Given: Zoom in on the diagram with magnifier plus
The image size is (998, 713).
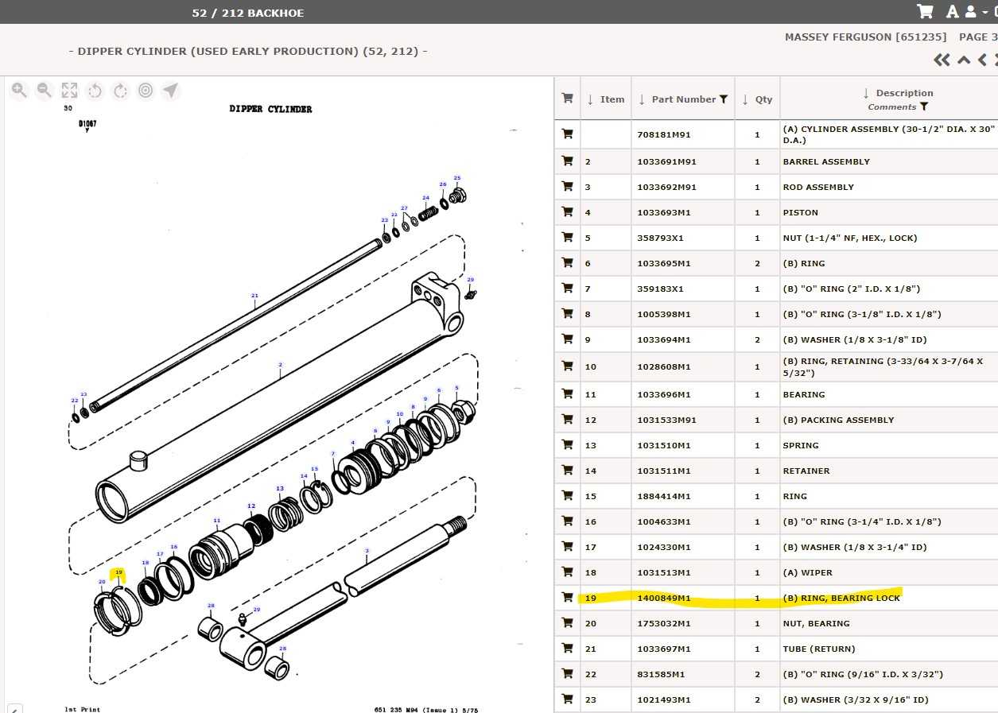Looking at the screenshot, I should tap(19, 91).
